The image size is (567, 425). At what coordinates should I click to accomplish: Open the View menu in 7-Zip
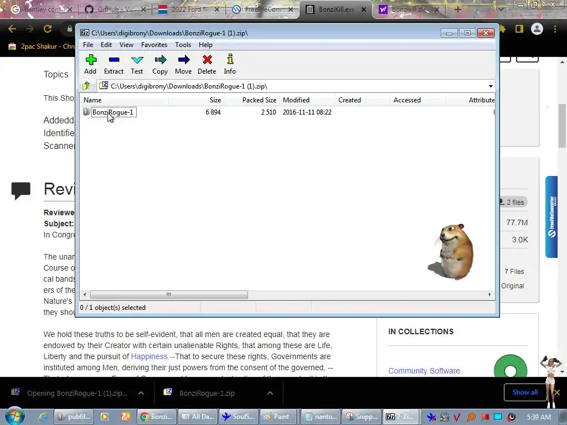pos(126,44)
